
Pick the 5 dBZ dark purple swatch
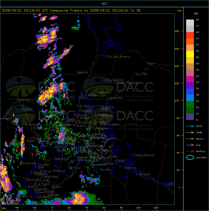tap(190, 117)
